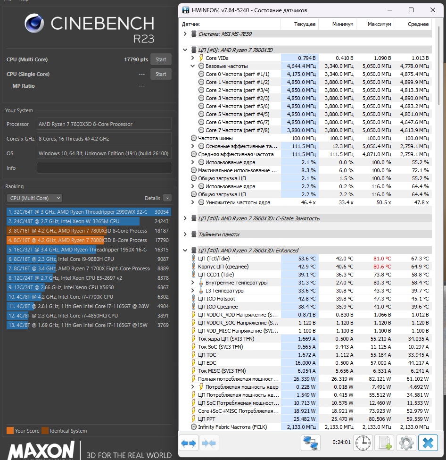This screenshot has height=460, width=446.
Task: Expand the Внутренние температуры row
Action: [193, 283]
